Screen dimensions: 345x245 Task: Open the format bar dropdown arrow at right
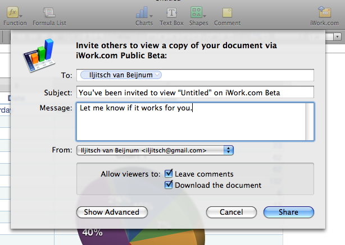(x=337, y=36)
